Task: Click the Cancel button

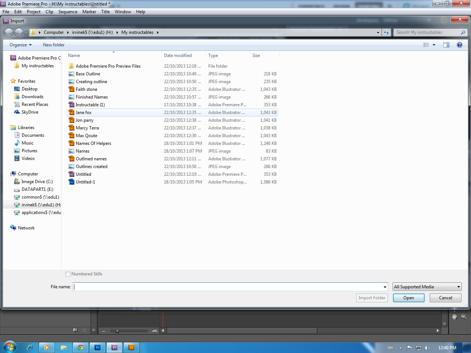Action: (445, 297)
